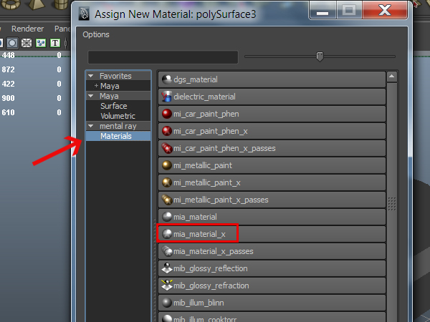
Task: Click the mib_illum_blinn label
Action: (x=199, y=303)
